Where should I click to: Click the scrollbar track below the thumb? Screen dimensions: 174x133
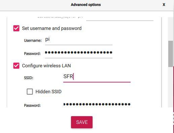171,87
